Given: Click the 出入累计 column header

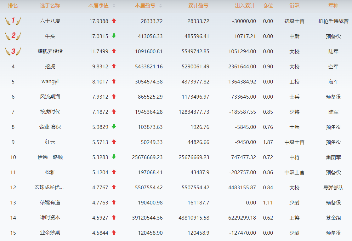Looking at the screenshot, I should tap(245, 6).
